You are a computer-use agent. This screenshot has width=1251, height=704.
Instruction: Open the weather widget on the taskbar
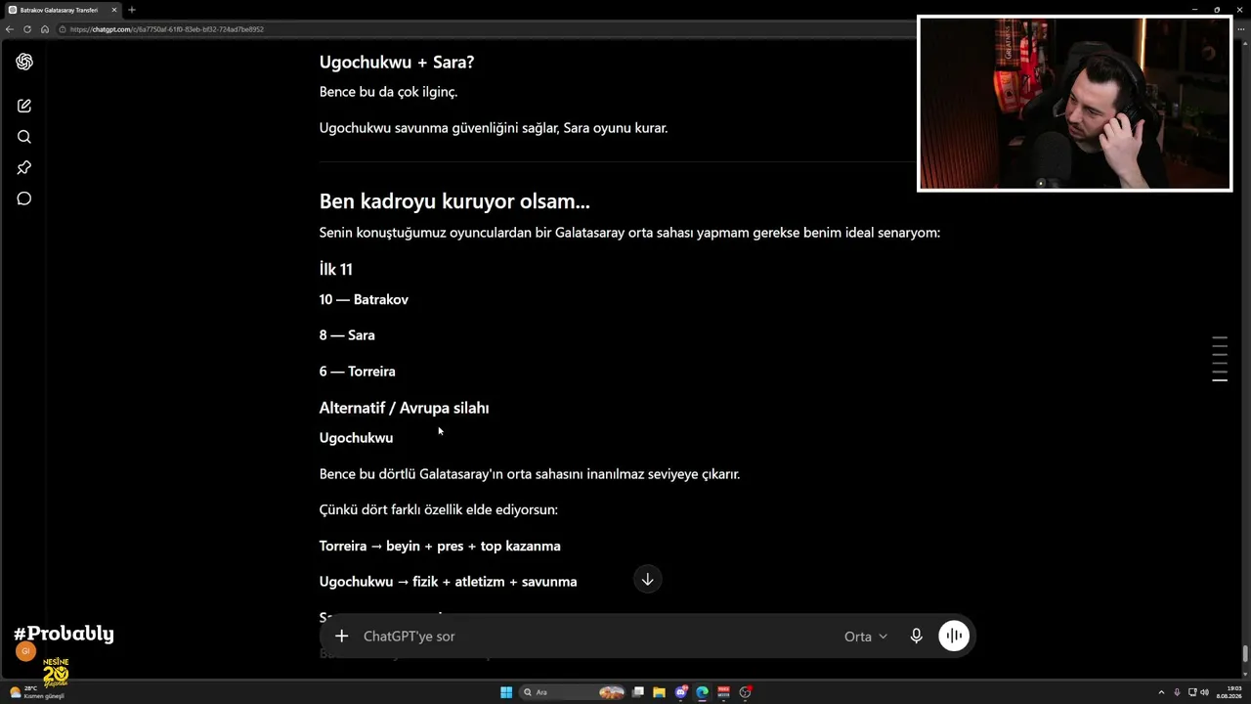37,692
